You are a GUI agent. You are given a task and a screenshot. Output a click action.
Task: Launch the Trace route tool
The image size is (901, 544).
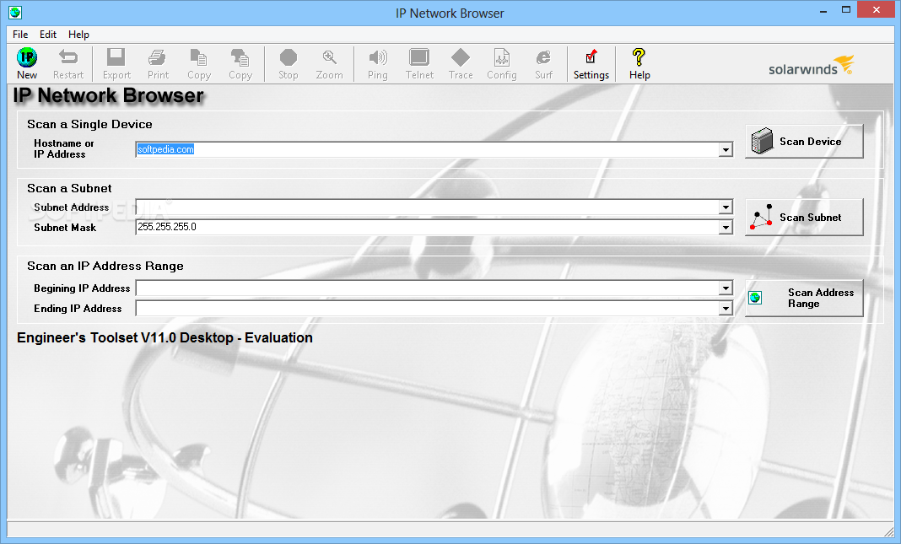(x=461, y=64)
